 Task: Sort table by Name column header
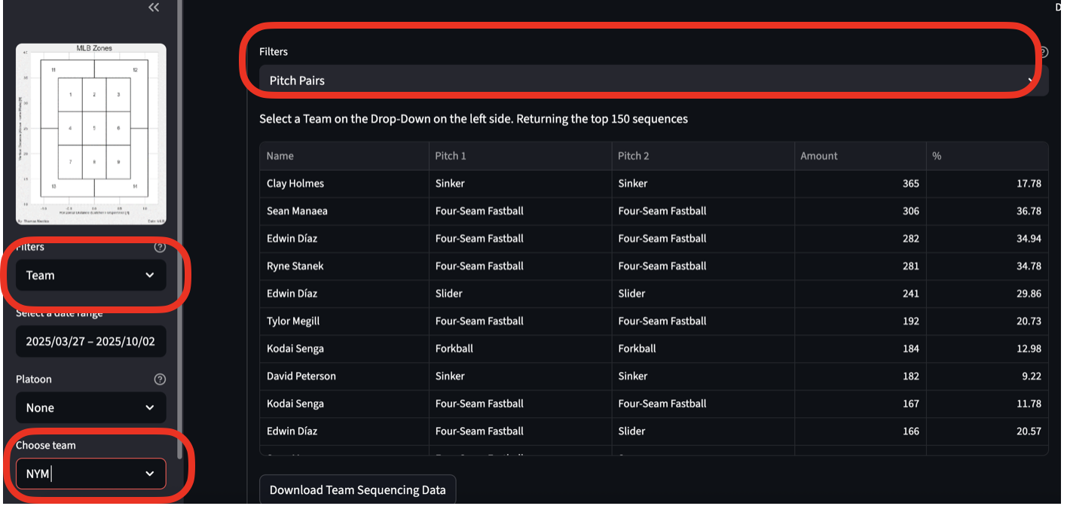[x=280, y=156]
